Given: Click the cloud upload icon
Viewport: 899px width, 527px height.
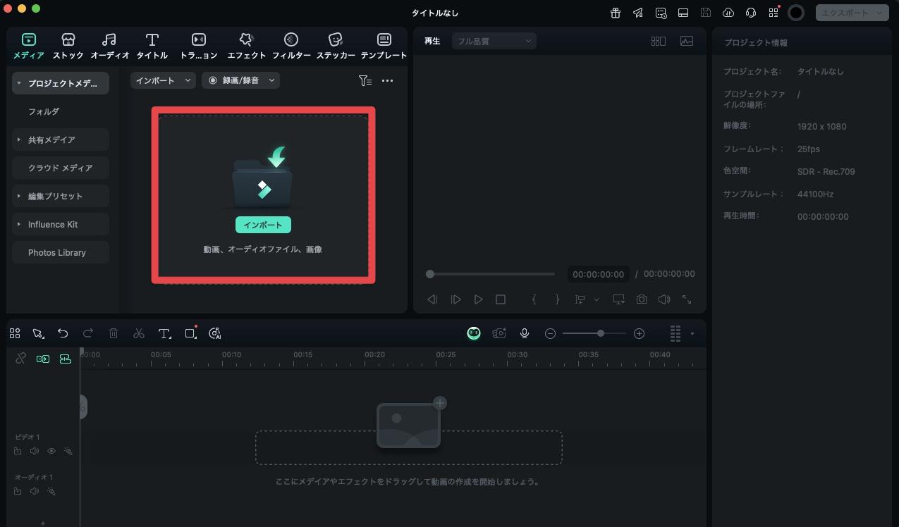Looking at the screenshot, I should [x=728, y=13].
